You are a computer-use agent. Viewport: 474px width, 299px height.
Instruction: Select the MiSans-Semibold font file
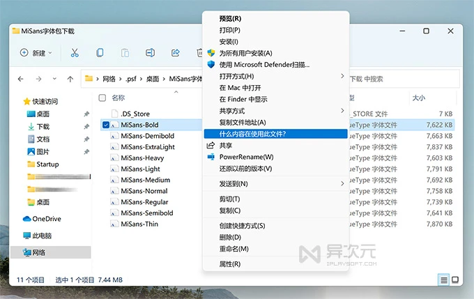pos(147,213)
